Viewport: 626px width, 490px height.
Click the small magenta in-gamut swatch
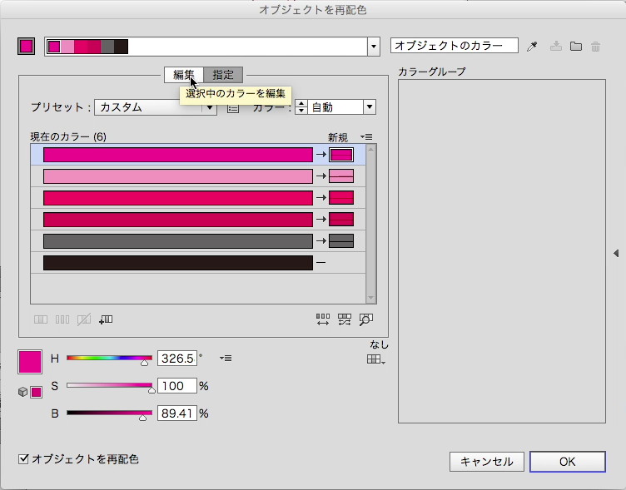pos(37,392)
